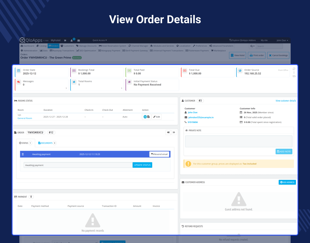310x243 pixels.
Task: Open Marketplace menu
Action: 218,51
